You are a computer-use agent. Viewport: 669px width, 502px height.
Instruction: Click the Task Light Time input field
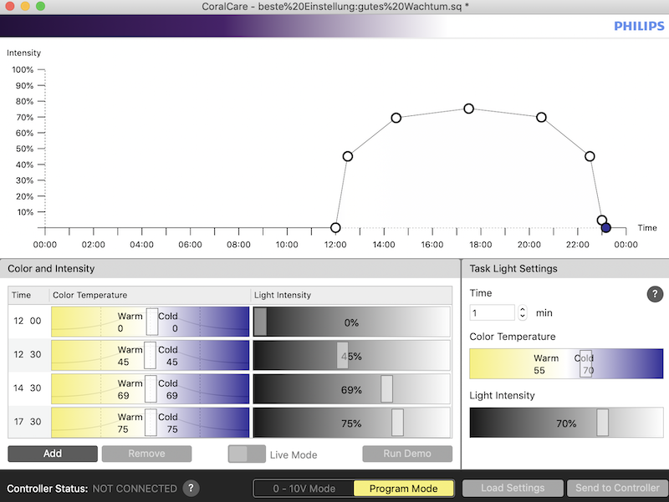[x=492, y=312]
